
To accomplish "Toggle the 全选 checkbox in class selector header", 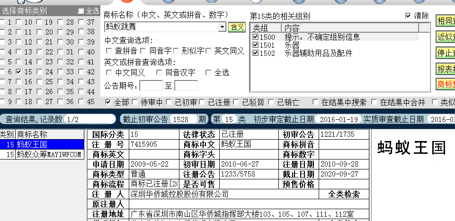I will pyautogui.click(x=80, y=11).
